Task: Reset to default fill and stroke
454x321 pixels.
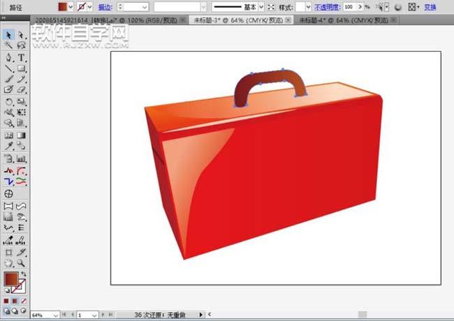Action: [7, 290]
